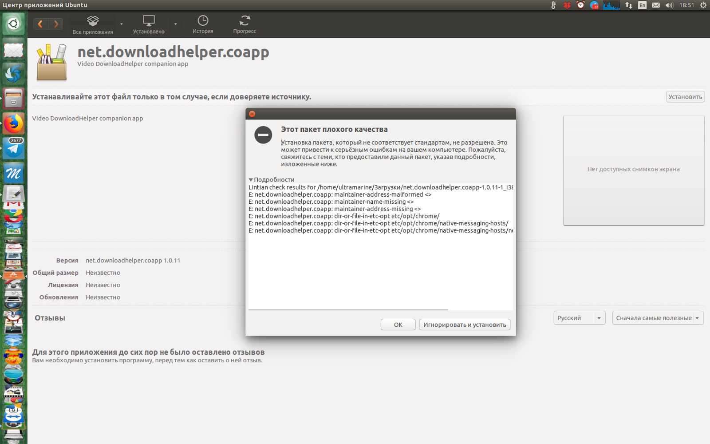
Task: Open the sound volume indicator
Action: click(x=669, y=5)
